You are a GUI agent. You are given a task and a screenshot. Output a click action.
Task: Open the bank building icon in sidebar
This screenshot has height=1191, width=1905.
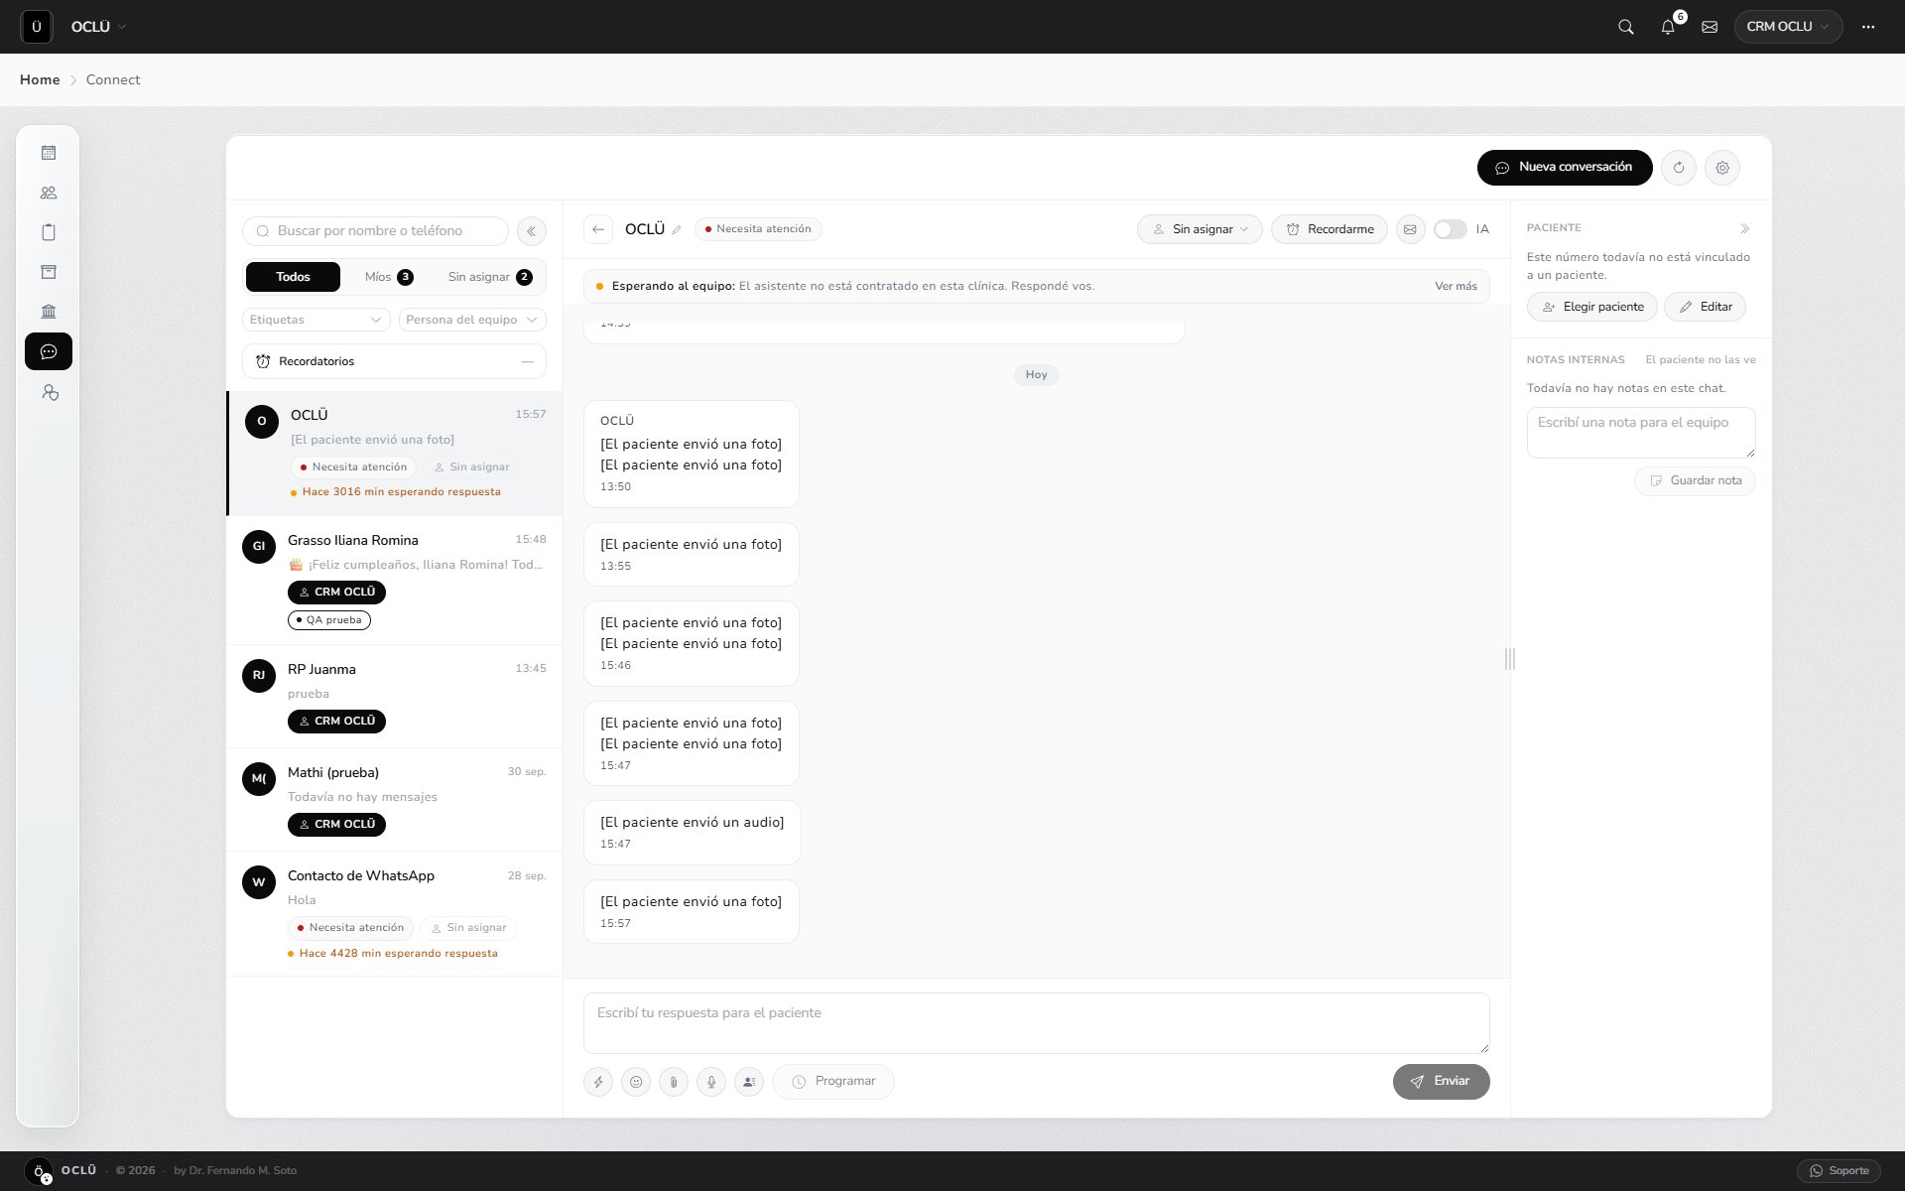(49, 312)
